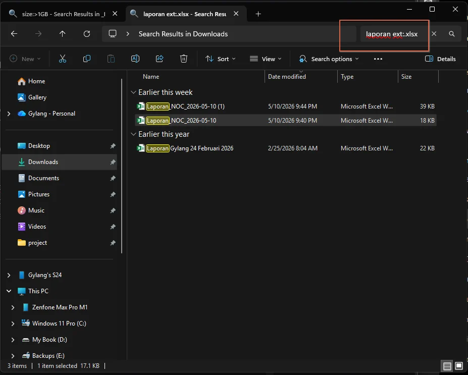This screenshot has width=468, height=375.
Task: Sort by the Type column header
Action: [x=347, y=77]
